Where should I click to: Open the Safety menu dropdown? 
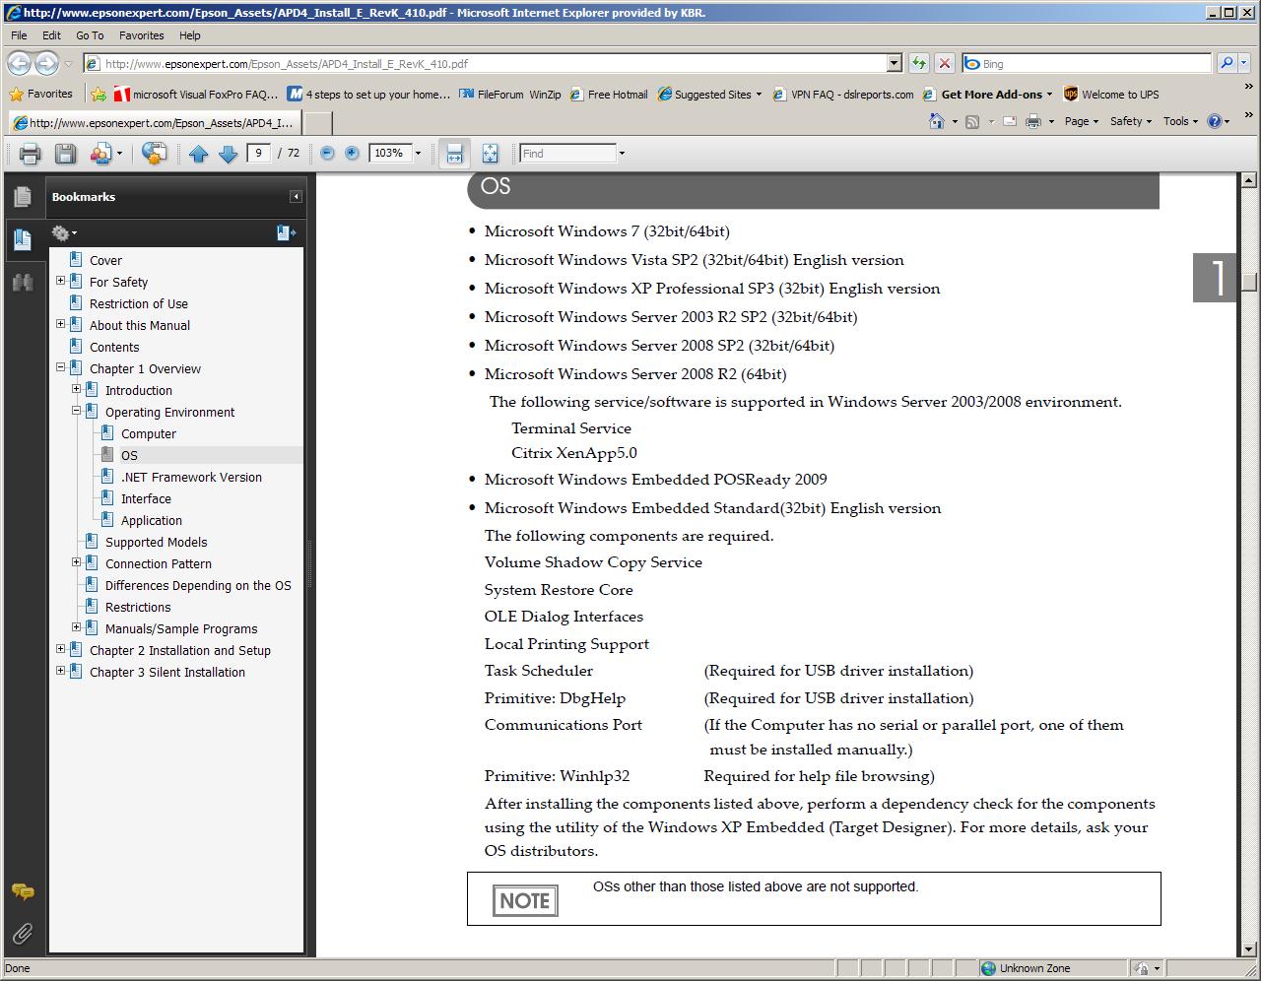1131,121
